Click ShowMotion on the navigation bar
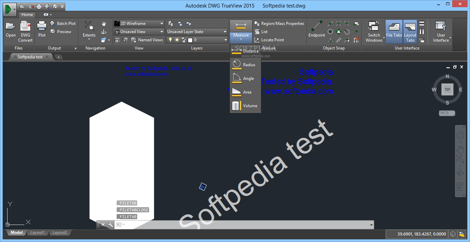The image size is (470, 242). pyautogui.click(x=460, y=187)
